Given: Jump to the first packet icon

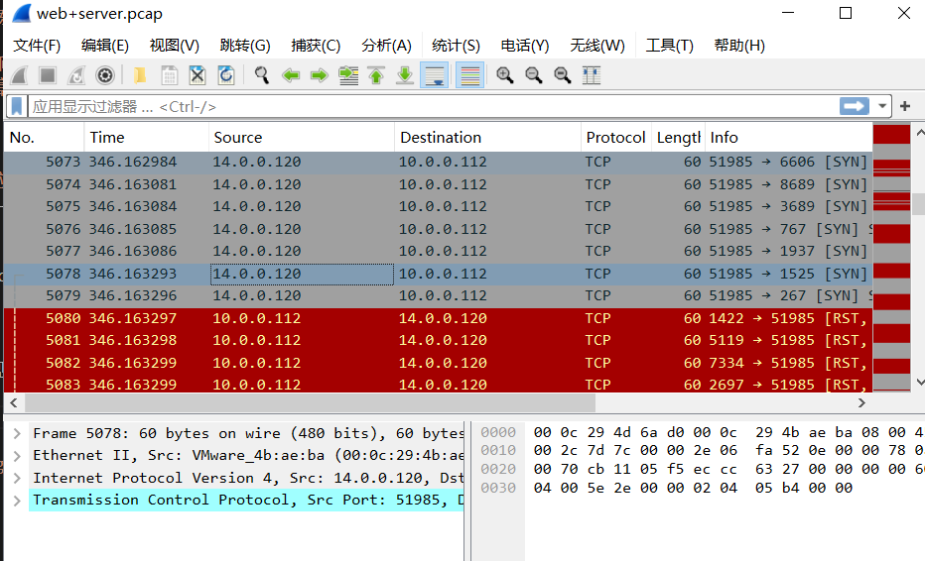Looking at the screenshot, I should [376, 75].
